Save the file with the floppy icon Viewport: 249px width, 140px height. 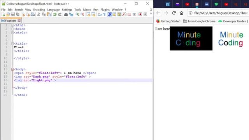tap(13, 14)
